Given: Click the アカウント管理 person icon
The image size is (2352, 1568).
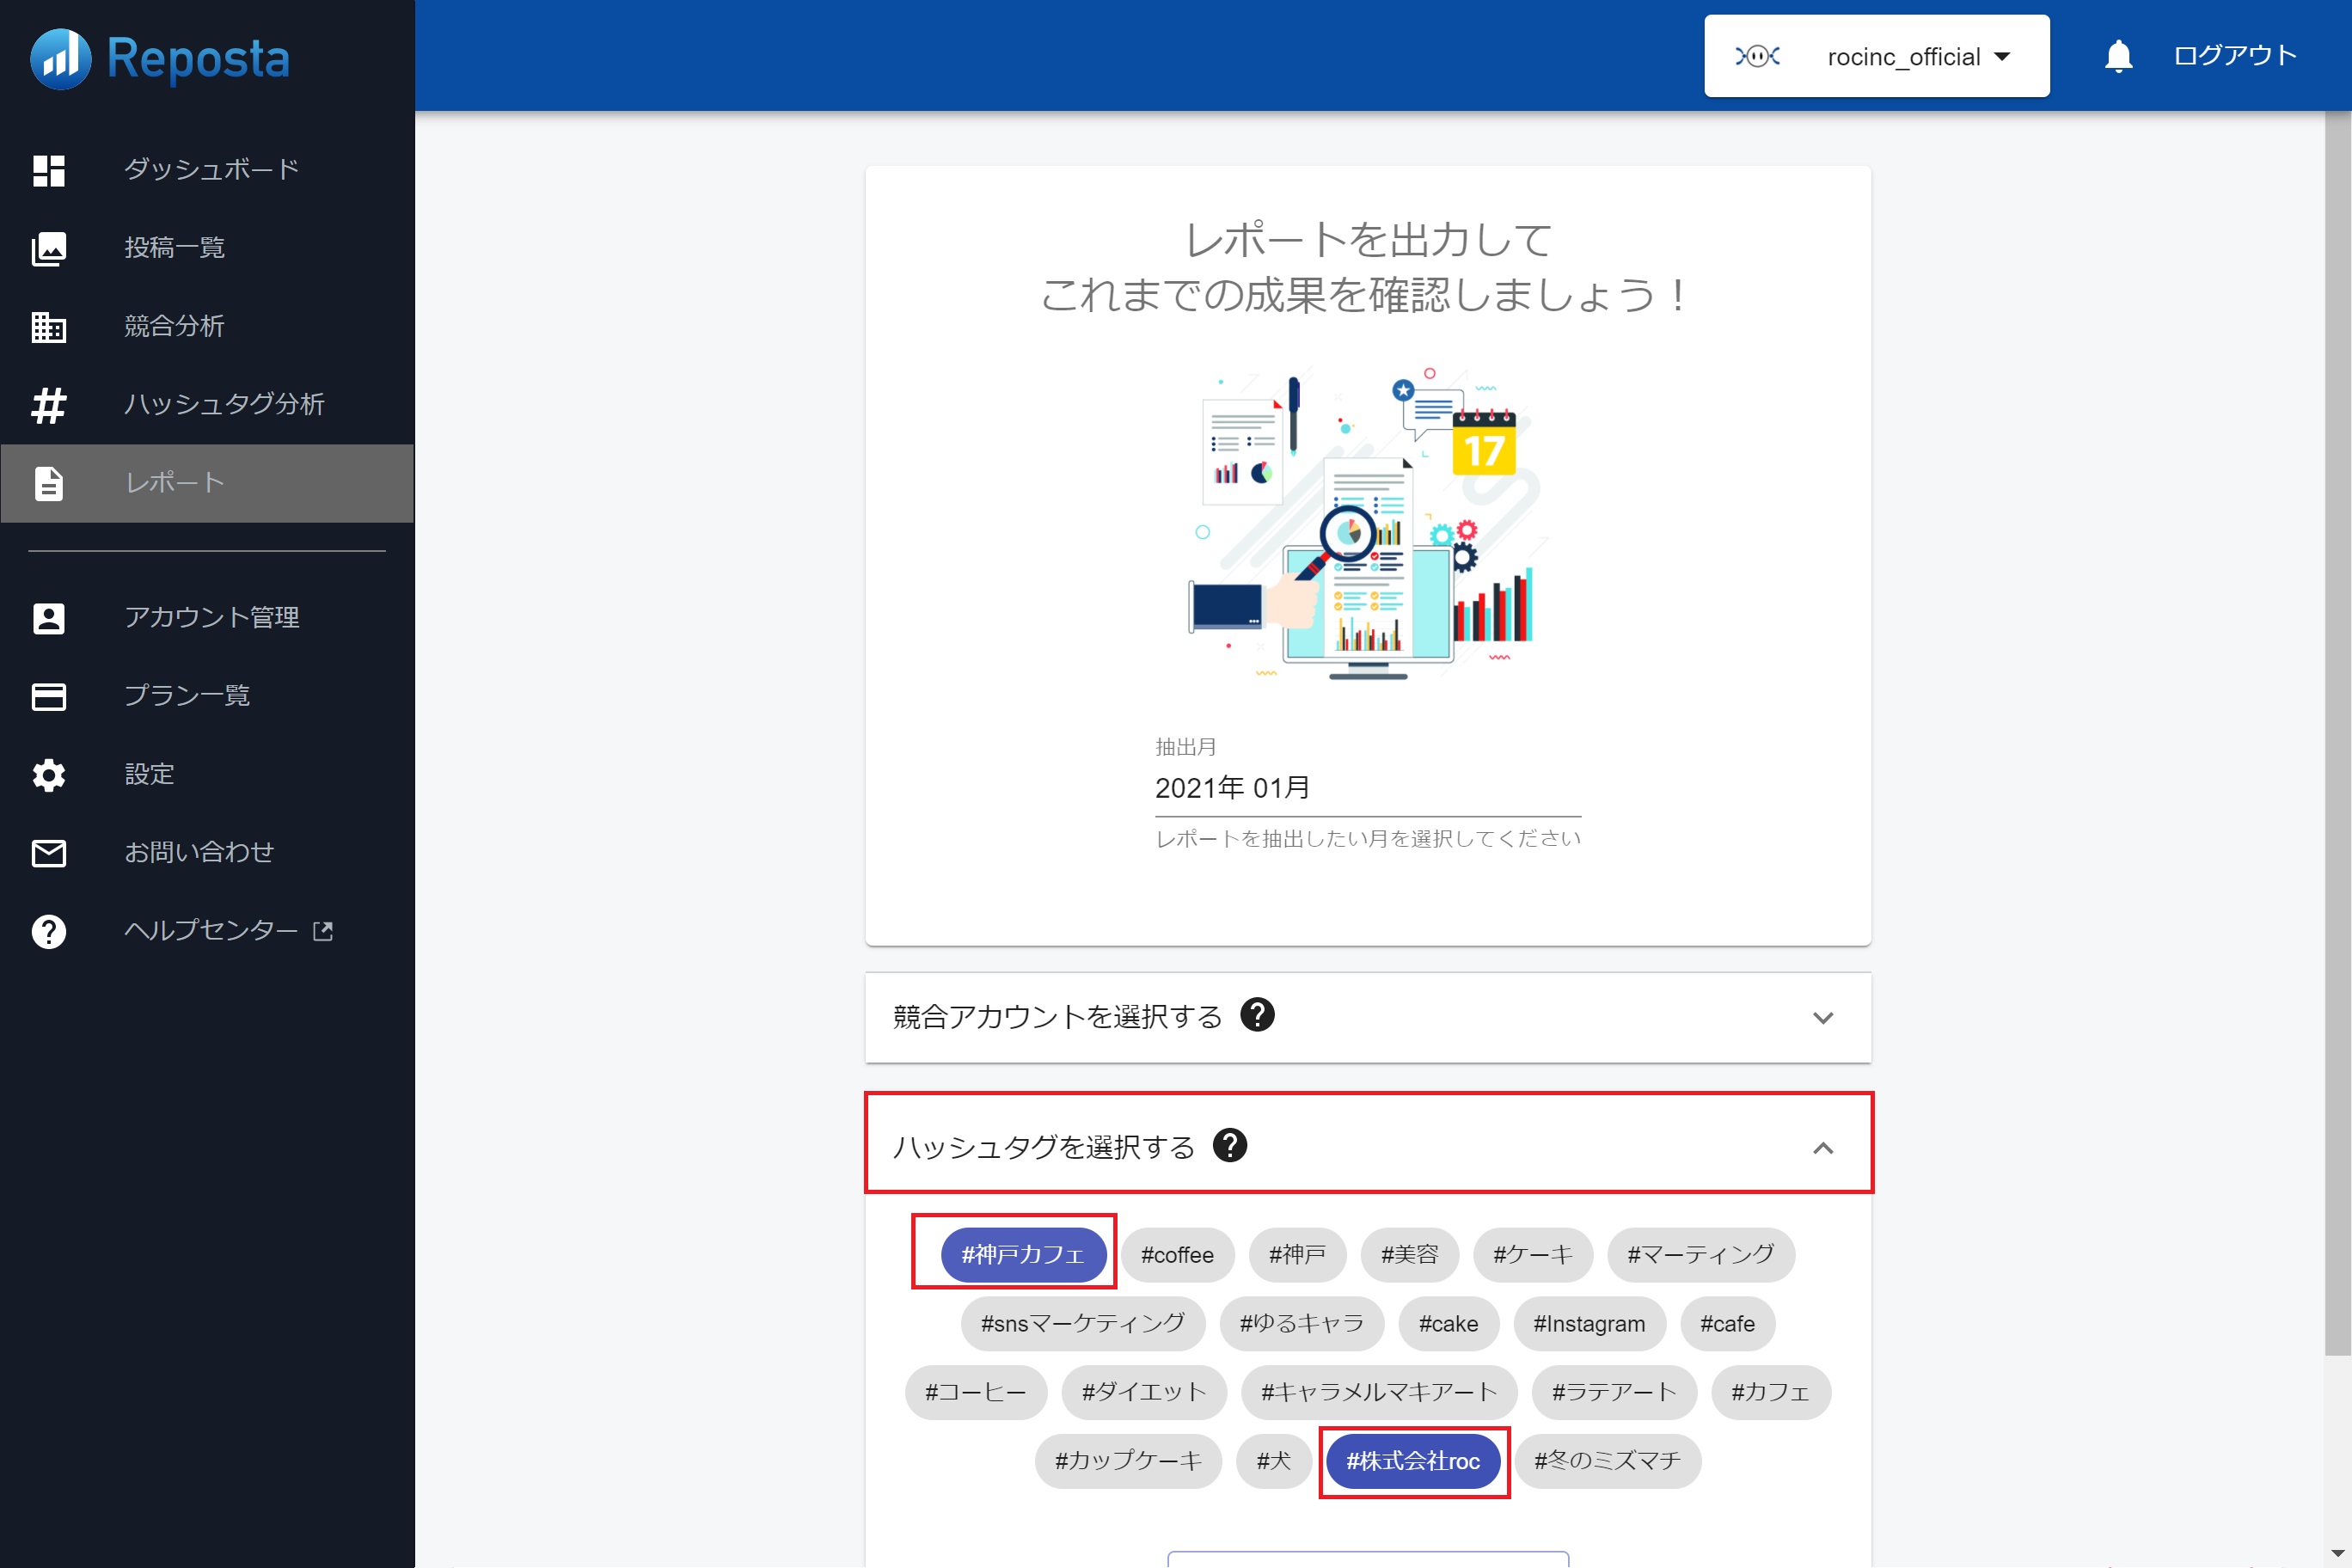Looking at the screenshot, I should 49,618.
